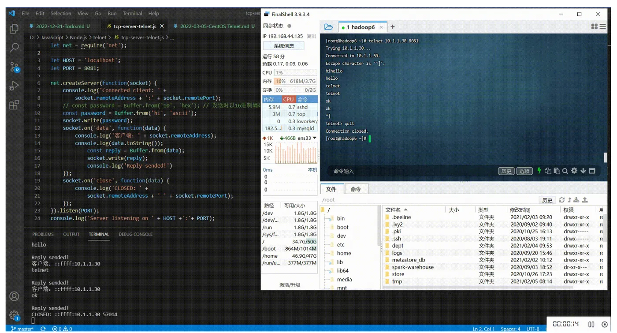This screenshot has height=333, width=617.
Task: Refresh file list in FinalShell file panel
Action: pyautogui.click(x=561, y=200)
